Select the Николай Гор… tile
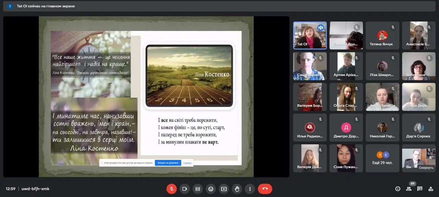The image size is (439, 197). tap(382, 128)
